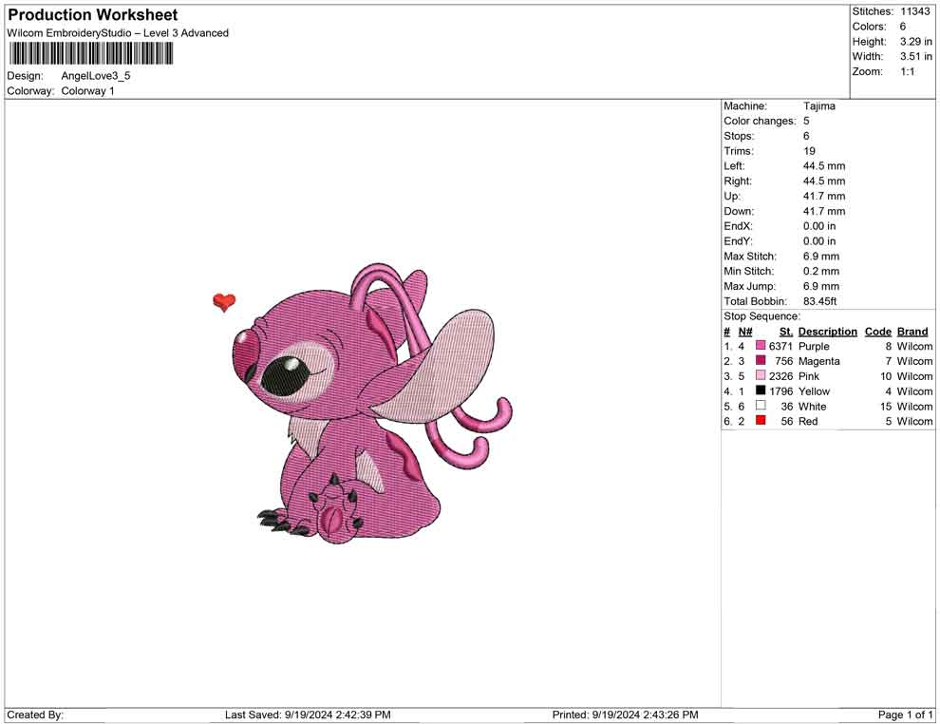Click the 'Down:' label
The height and width of the screenshot is (724, 940).
(x=739, y=211)
